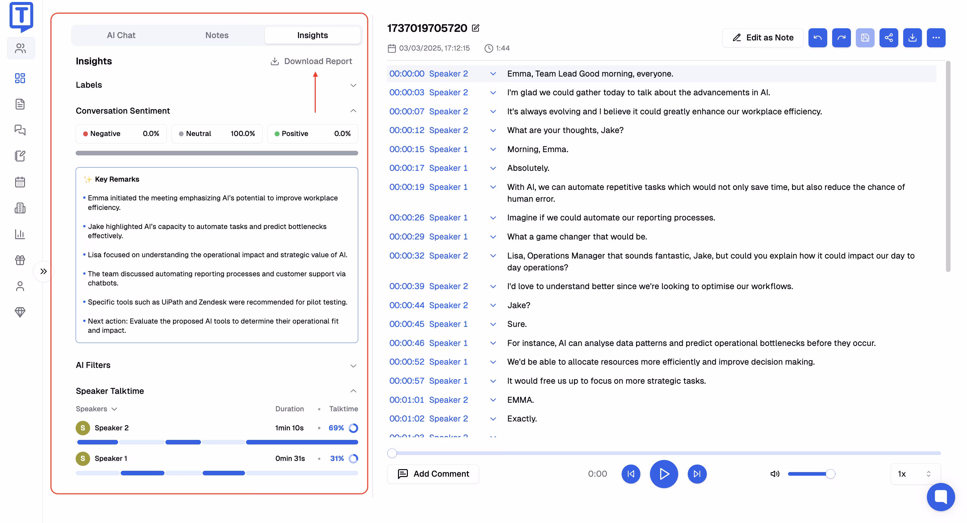Expand the sidebar with the double-chevron button
The height and width of the screenshot is (523, 967).
(x=43, y=271)
